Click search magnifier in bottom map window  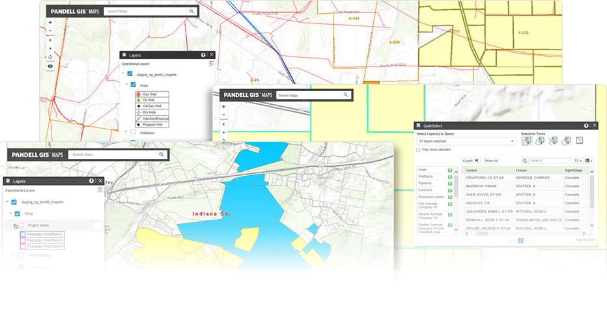162,154
